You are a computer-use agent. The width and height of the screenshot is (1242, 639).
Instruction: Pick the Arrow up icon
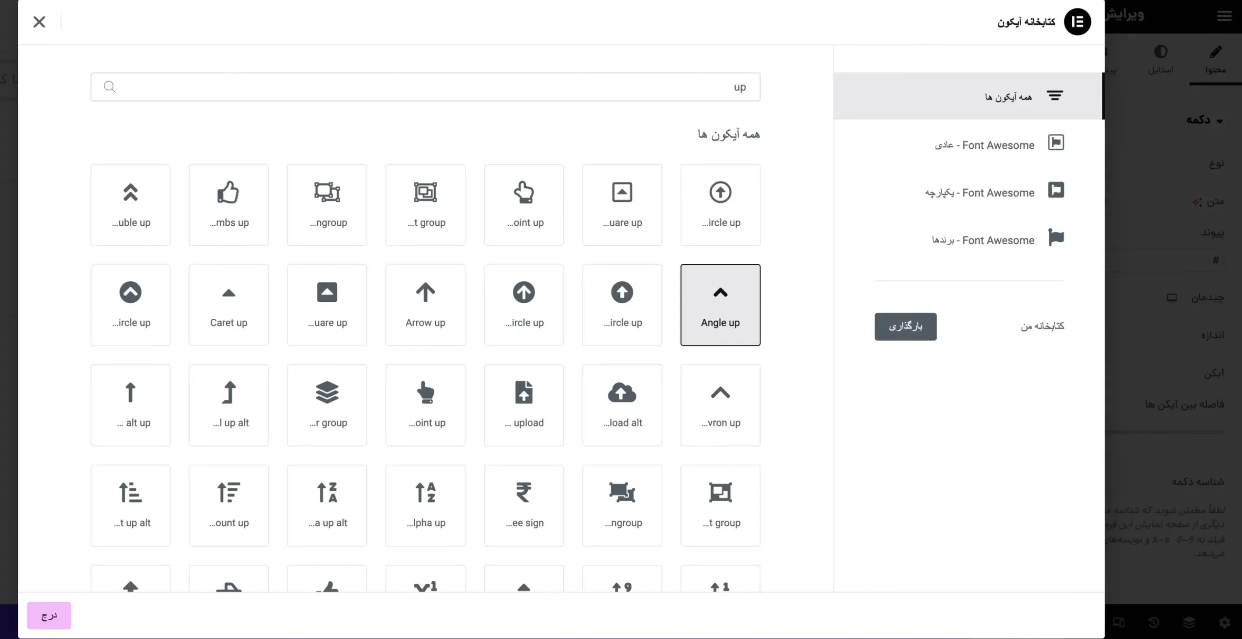click(x=425, y=305)
